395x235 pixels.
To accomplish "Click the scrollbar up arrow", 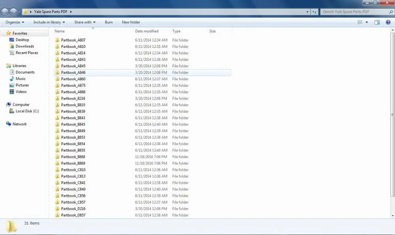I will [393, 30].
